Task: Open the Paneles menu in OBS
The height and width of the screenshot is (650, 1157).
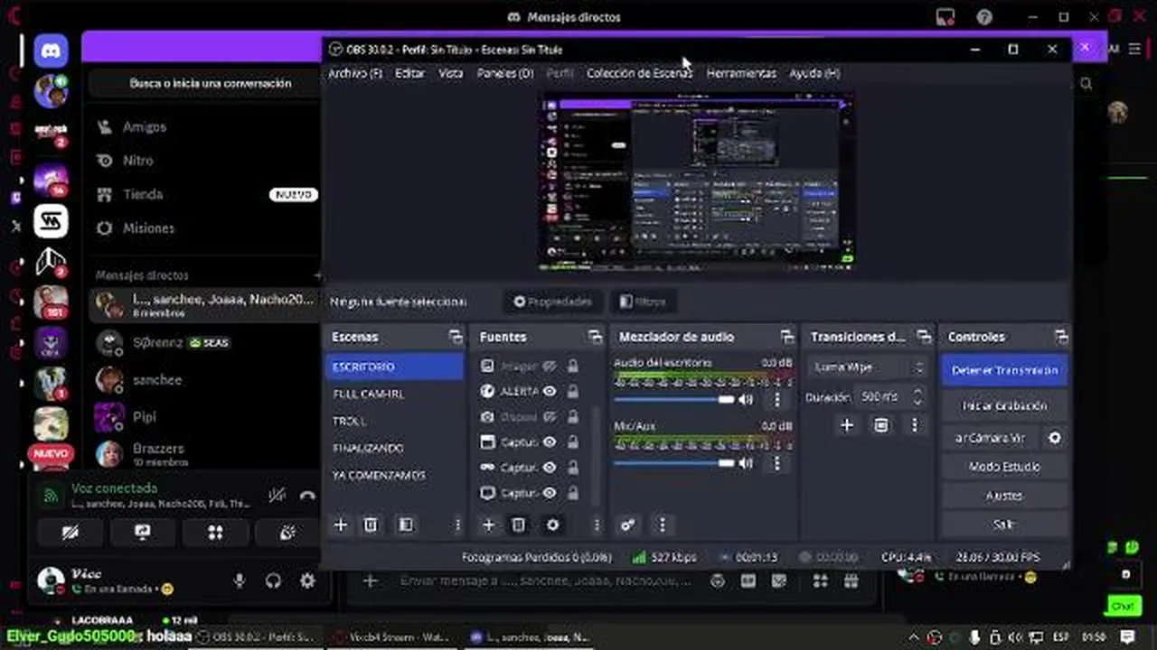Action: [505, 73]
